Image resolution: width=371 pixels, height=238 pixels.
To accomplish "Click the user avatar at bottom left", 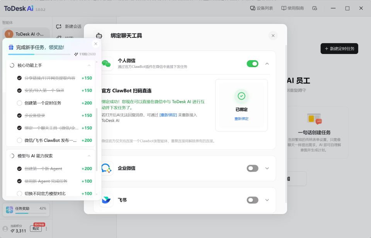I will (5, 229).
